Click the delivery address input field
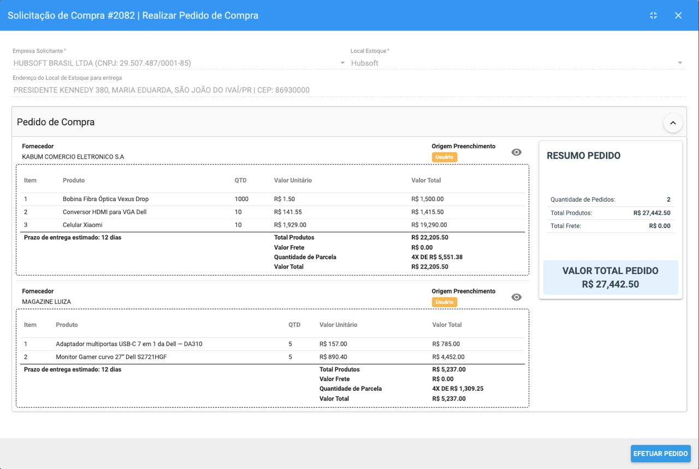The height and width of the screenshot is (469, 699). tap(349, 90)
